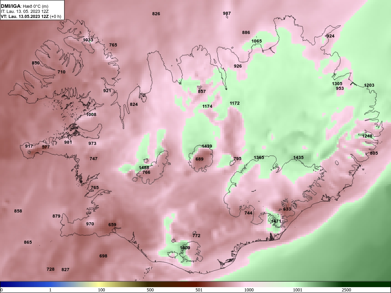
Task: Click the 926 label
Action: coord(238,66)
